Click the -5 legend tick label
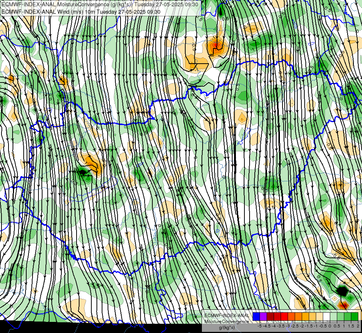Viewport: 362px width, 333px height. point(260,326)
